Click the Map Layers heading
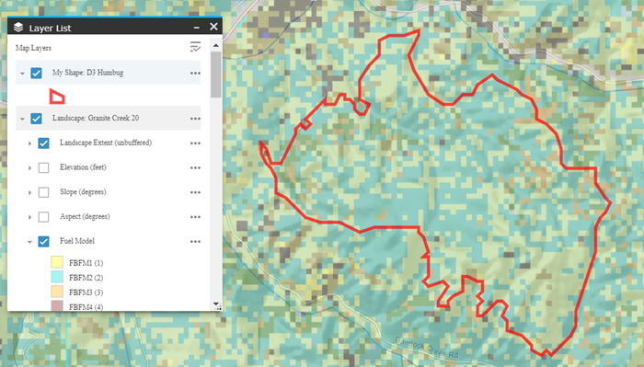644x367 pixels. point(34,48)
